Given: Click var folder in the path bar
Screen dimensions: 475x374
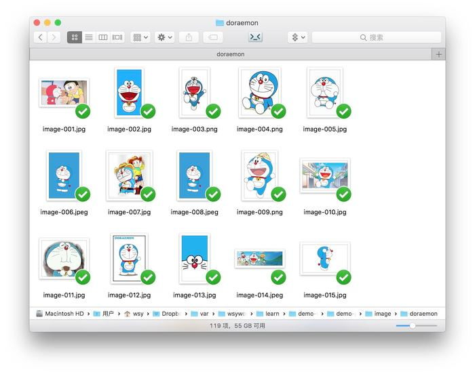Looking at the screenshot, I should [199, 314].
